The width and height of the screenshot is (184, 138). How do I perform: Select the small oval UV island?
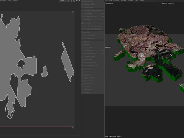pyautogui.click(x=44, y=72)
